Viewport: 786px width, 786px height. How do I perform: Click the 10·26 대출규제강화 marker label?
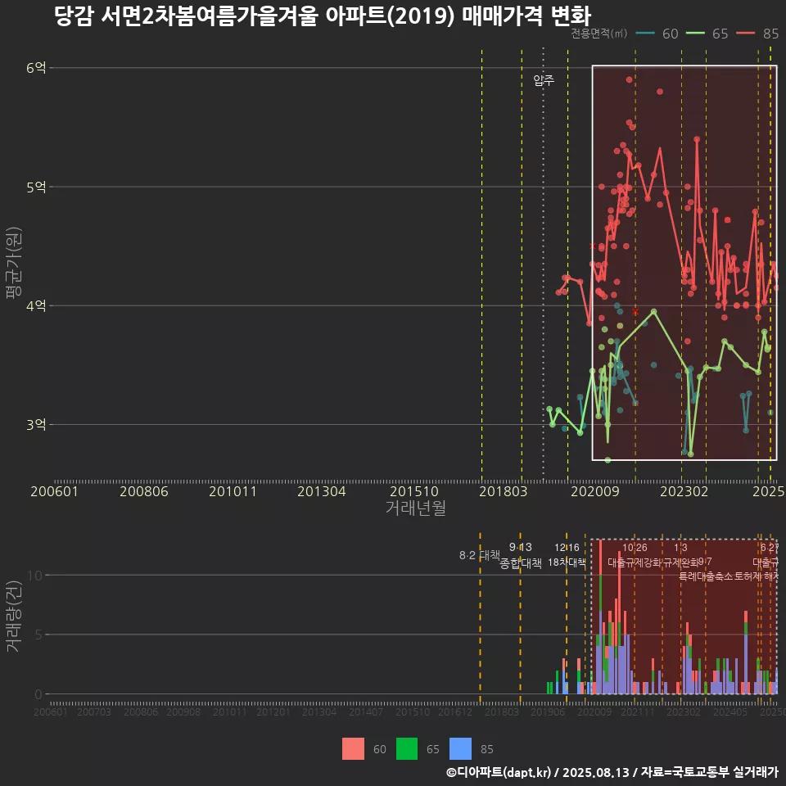[x=635, y=555]
